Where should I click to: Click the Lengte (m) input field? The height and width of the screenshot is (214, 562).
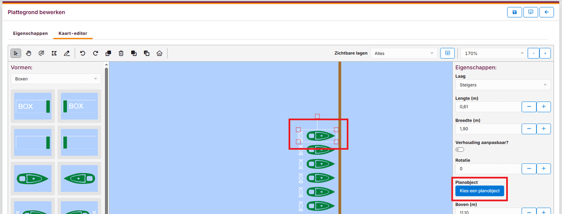(487, 107)
